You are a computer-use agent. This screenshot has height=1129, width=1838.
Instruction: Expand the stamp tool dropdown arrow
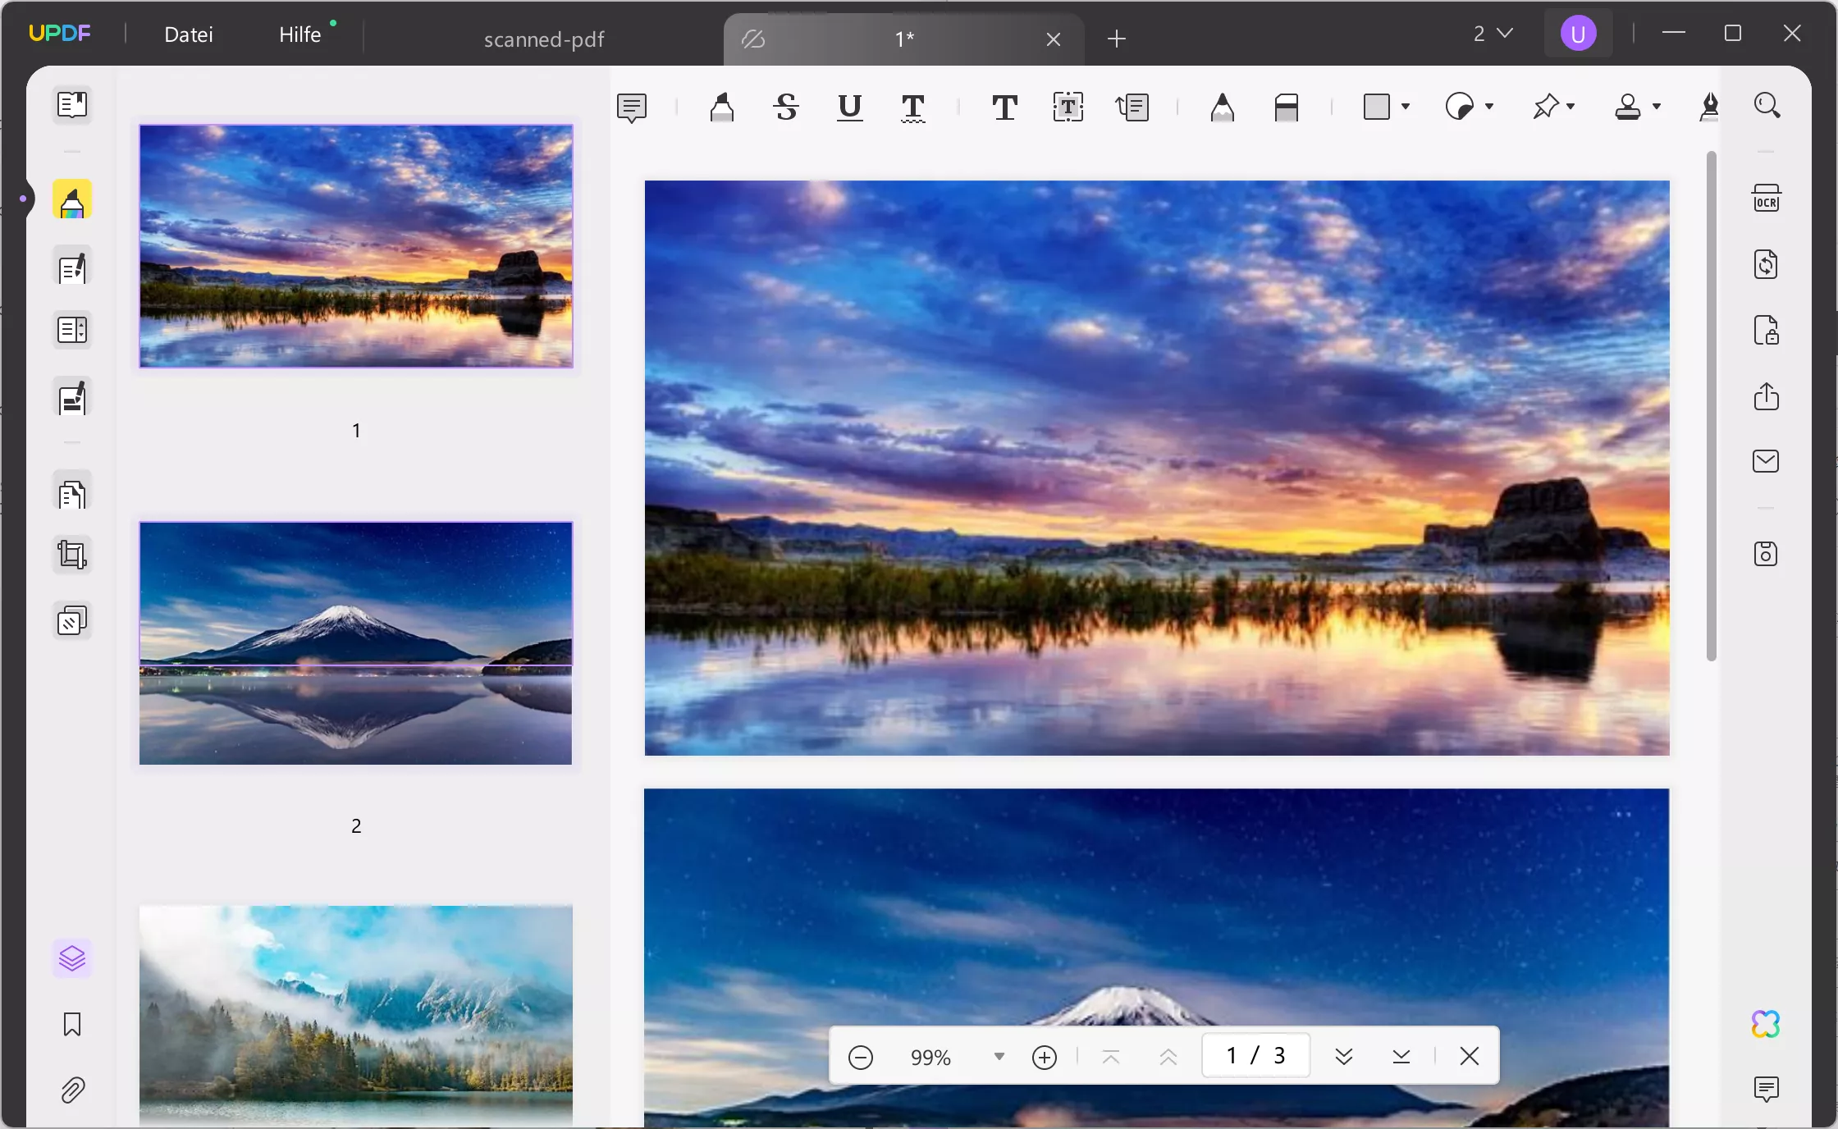(x=1657, y=107)
